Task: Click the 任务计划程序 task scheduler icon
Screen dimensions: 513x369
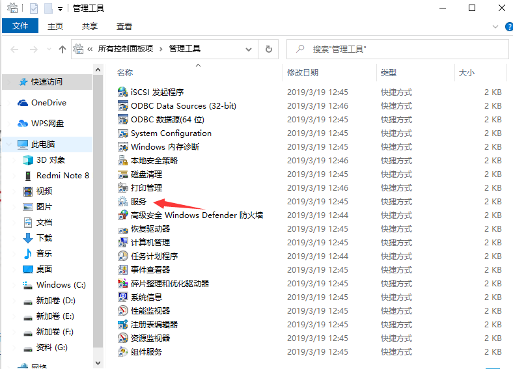Action: [123, 256]
